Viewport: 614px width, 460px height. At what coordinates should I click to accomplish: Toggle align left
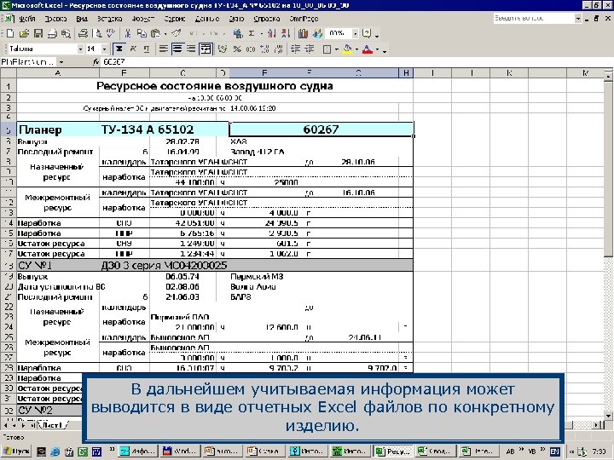163,49
